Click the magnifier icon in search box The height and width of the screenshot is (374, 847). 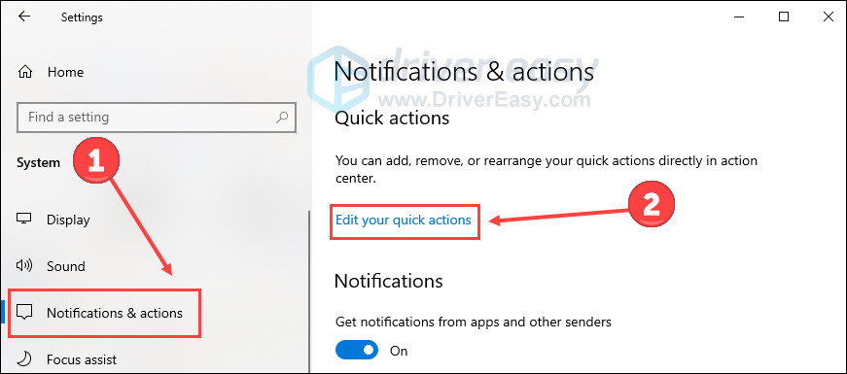pyautogui.click(x=281, y=118)
